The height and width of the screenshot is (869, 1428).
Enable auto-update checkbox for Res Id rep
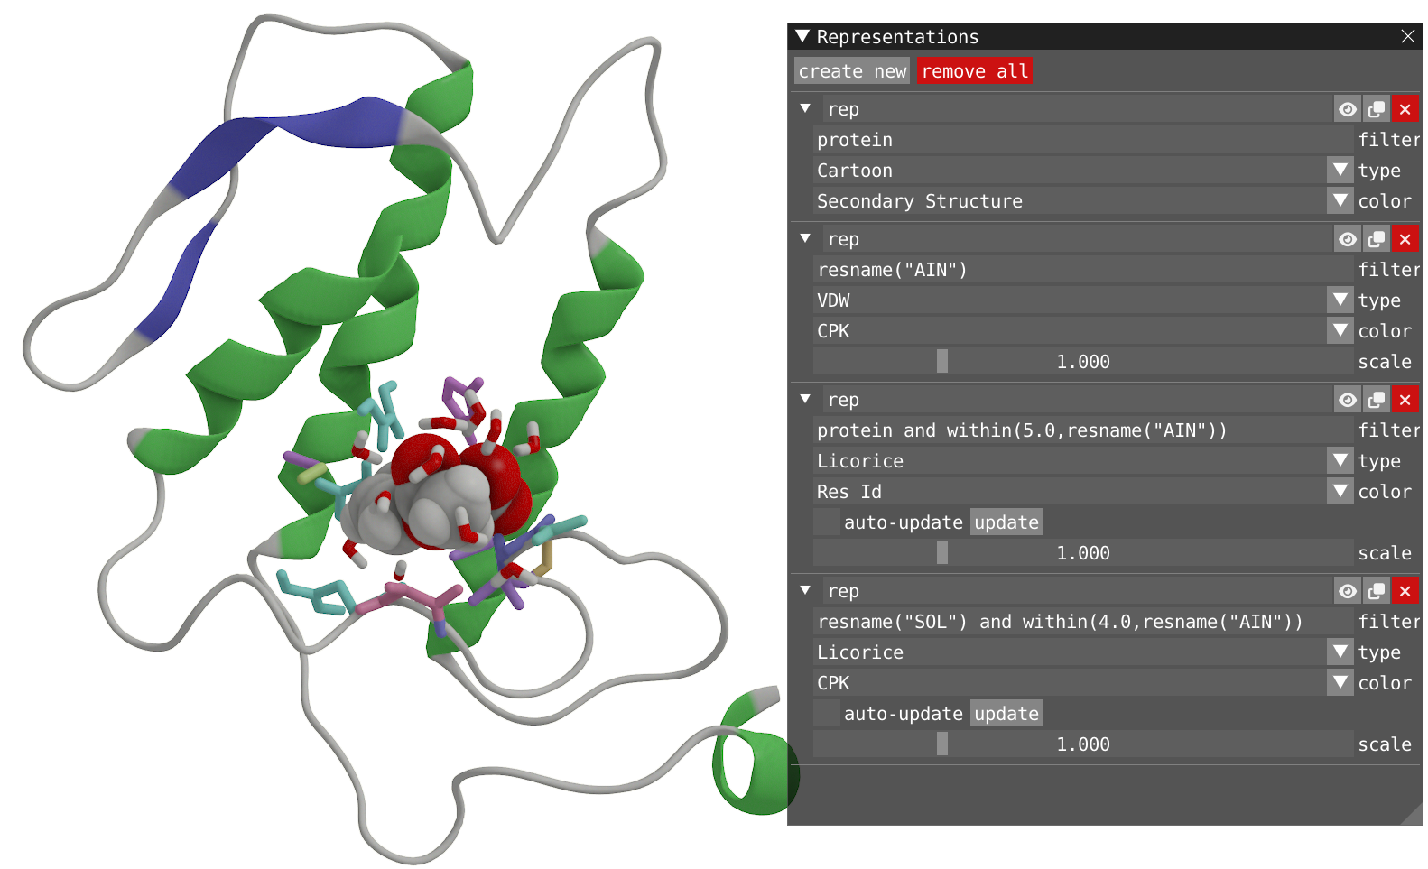pyautogui.click(x=826, y=522)
